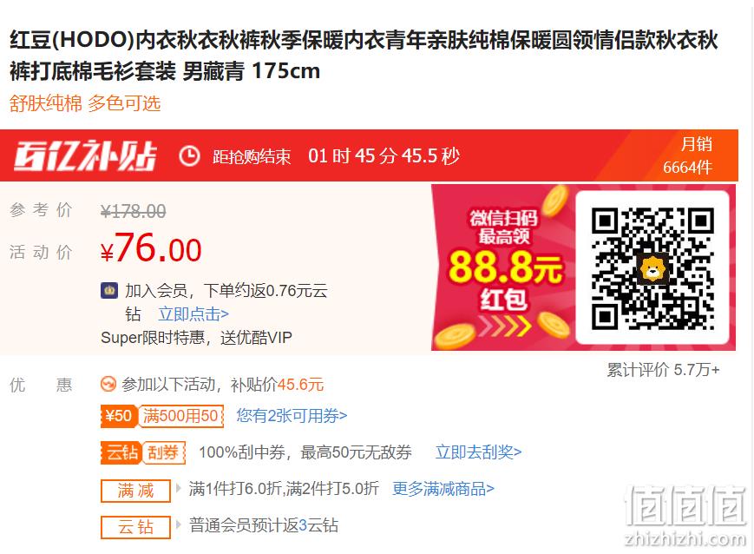Click the 云钻 rebate tag
The width and height of the screenshot is (754, 554).
(x=135, y=527)
